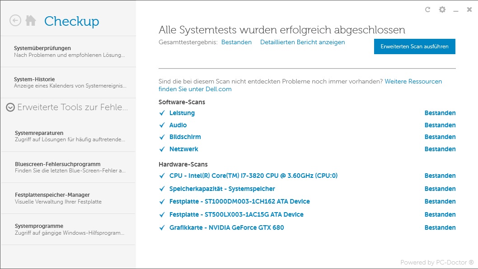
Task: Go to home via house icon
Action: tap(31, 21)
